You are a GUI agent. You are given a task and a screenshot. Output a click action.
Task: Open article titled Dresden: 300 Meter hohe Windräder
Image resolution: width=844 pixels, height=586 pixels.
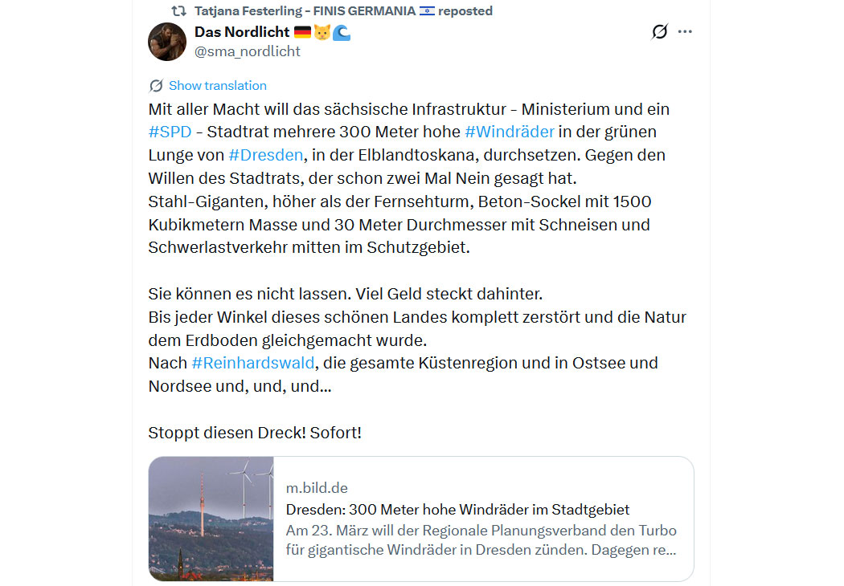point(457,510)
